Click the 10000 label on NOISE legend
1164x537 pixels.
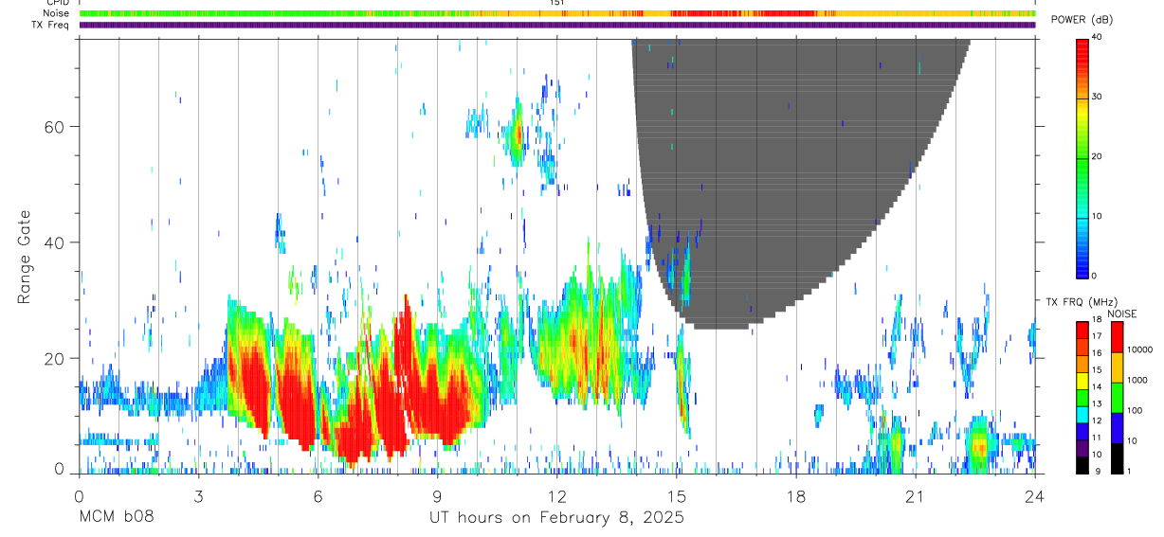tap(1141, 349)
